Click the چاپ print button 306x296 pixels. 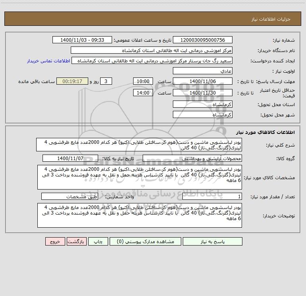[98, 241]
